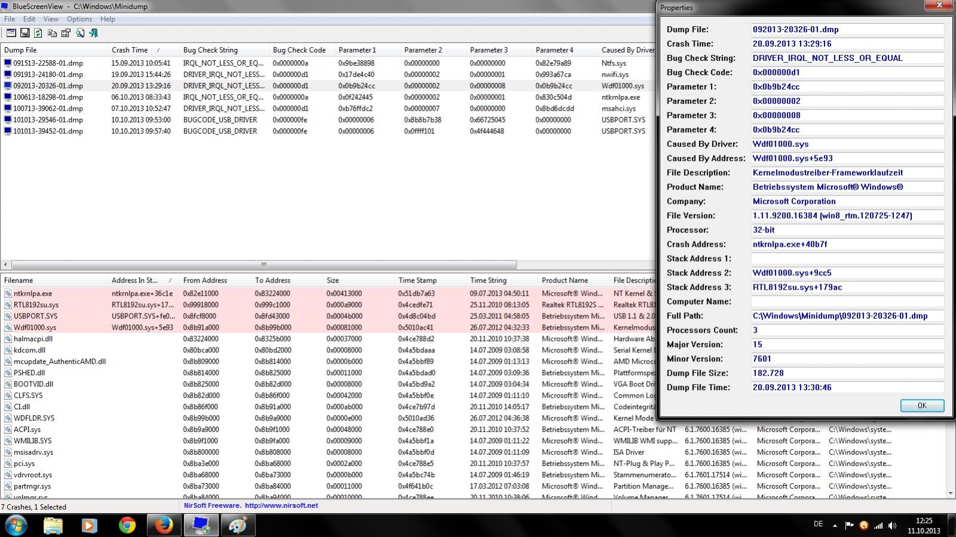Click the Crash Time field in Properties

[848, 44]
